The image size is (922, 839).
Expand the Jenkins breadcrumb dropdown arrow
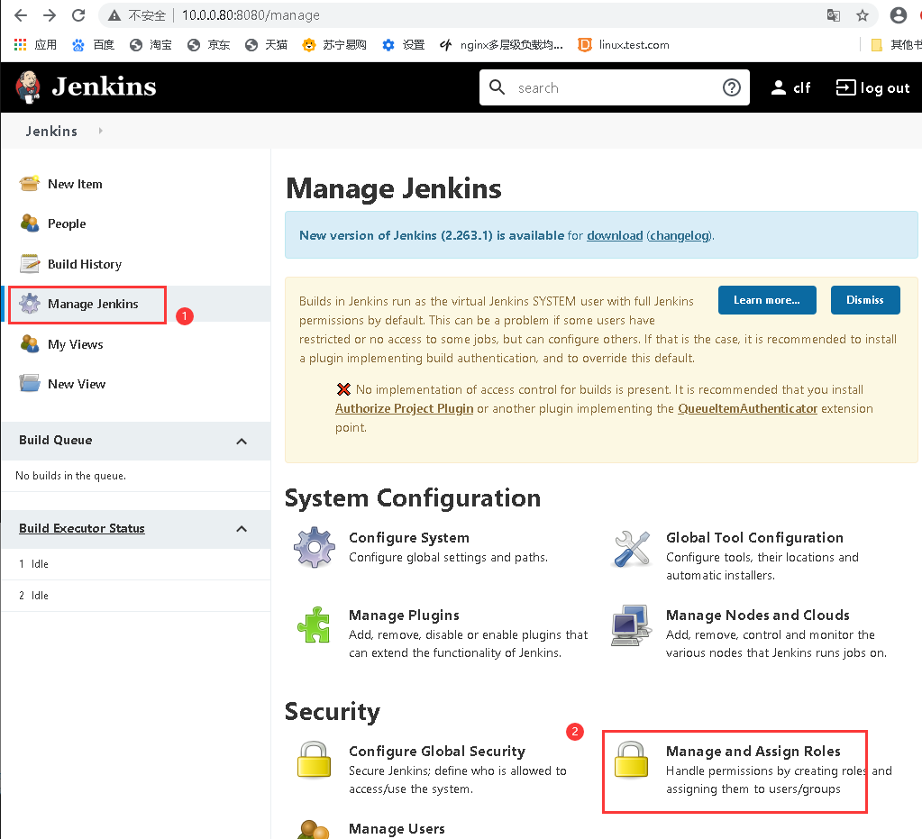point(101,131)
